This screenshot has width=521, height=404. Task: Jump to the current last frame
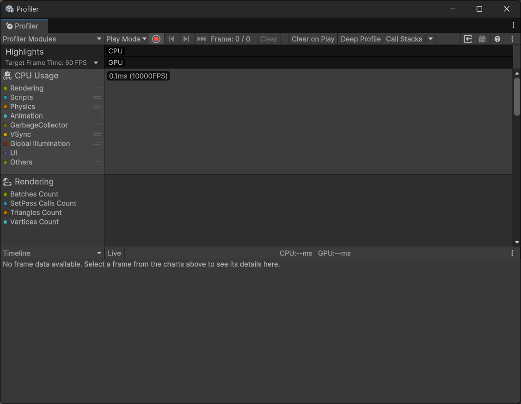tap(201, 39)
